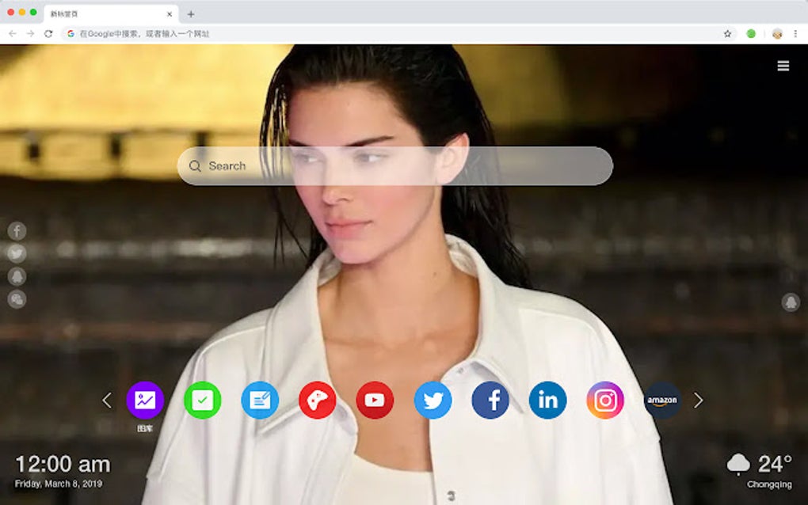808x505 pixels.
Task: Open the Amazon shortcut icon
Action: click(x=662, y=400)
